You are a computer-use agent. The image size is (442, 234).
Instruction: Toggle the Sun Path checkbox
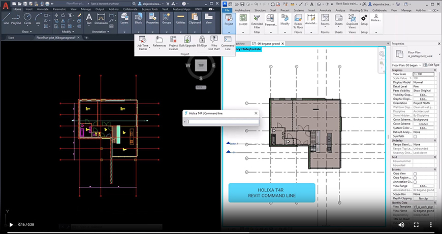pos(415,137)
